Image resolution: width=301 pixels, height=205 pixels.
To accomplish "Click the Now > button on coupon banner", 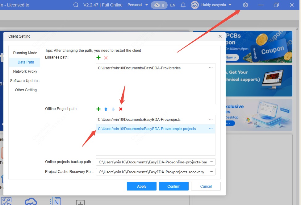I will tap(232, 57).
